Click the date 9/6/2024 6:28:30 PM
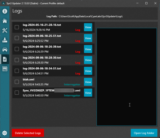The height and width of the screenshot is (138, 160). 36,63
